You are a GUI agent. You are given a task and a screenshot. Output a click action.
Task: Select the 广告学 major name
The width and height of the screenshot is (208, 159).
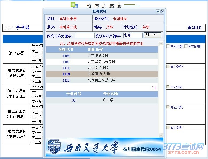[x=108, y=100]
